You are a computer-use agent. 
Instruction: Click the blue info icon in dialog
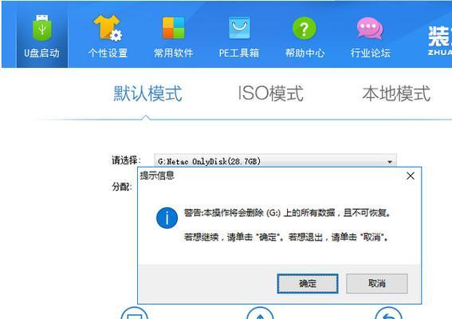(x=167, y=218)
